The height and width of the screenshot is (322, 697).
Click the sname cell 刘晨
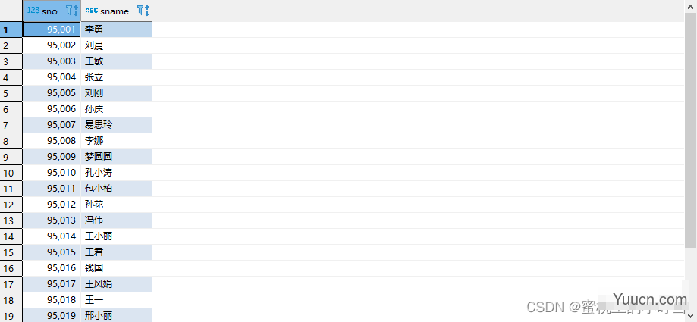click(x=117, y=45)
